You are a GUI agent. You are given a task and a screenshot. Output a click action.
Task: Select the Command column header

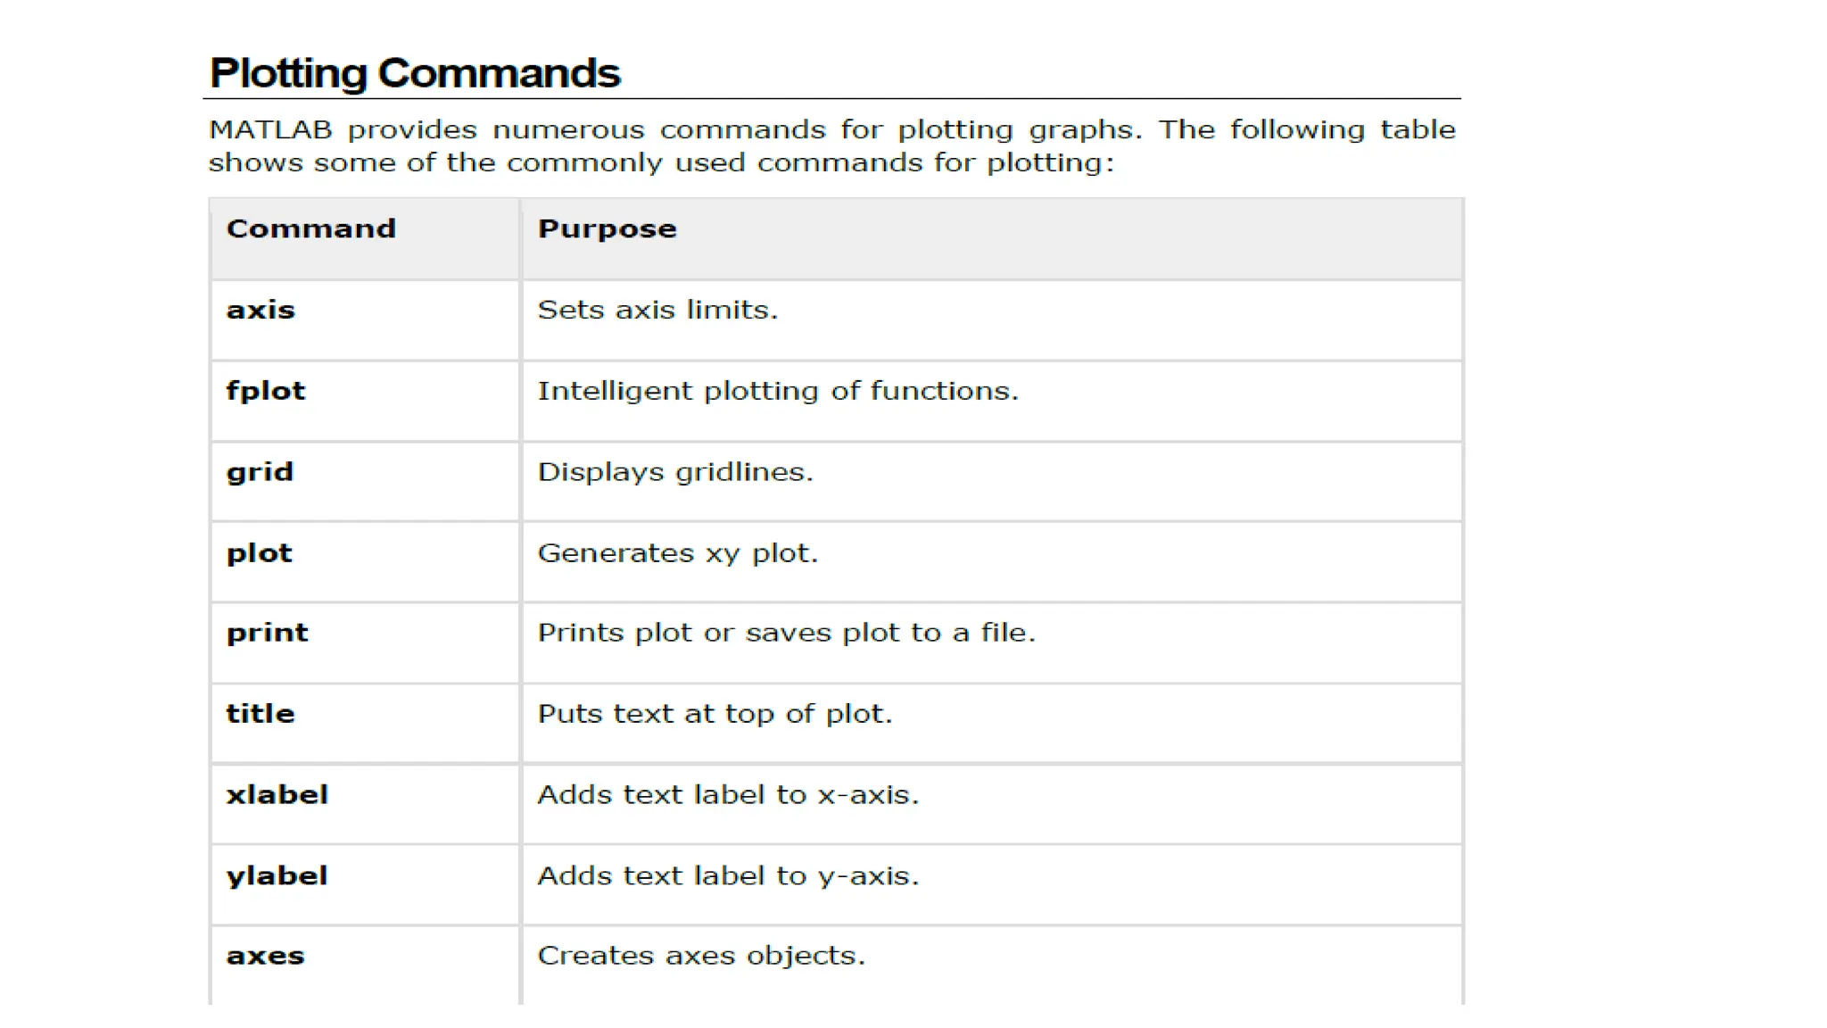pyautogui.click(x=310, y=228)
